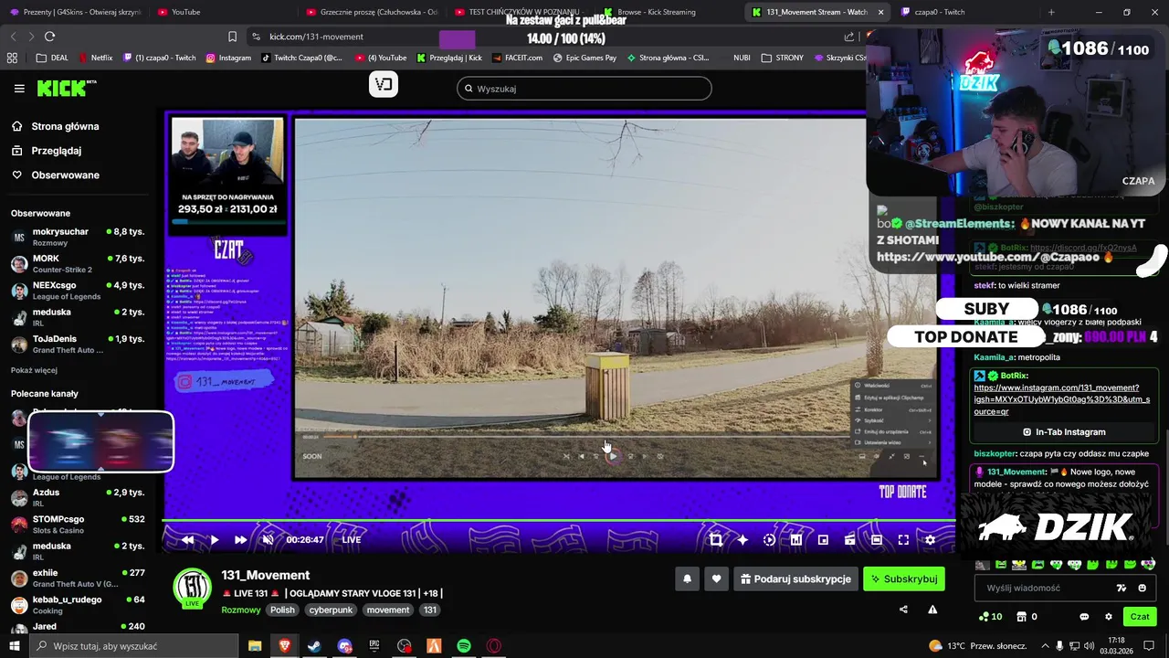Report stream with warning icon
This screenshot has height=658, width=1169.
coord(932,610)
